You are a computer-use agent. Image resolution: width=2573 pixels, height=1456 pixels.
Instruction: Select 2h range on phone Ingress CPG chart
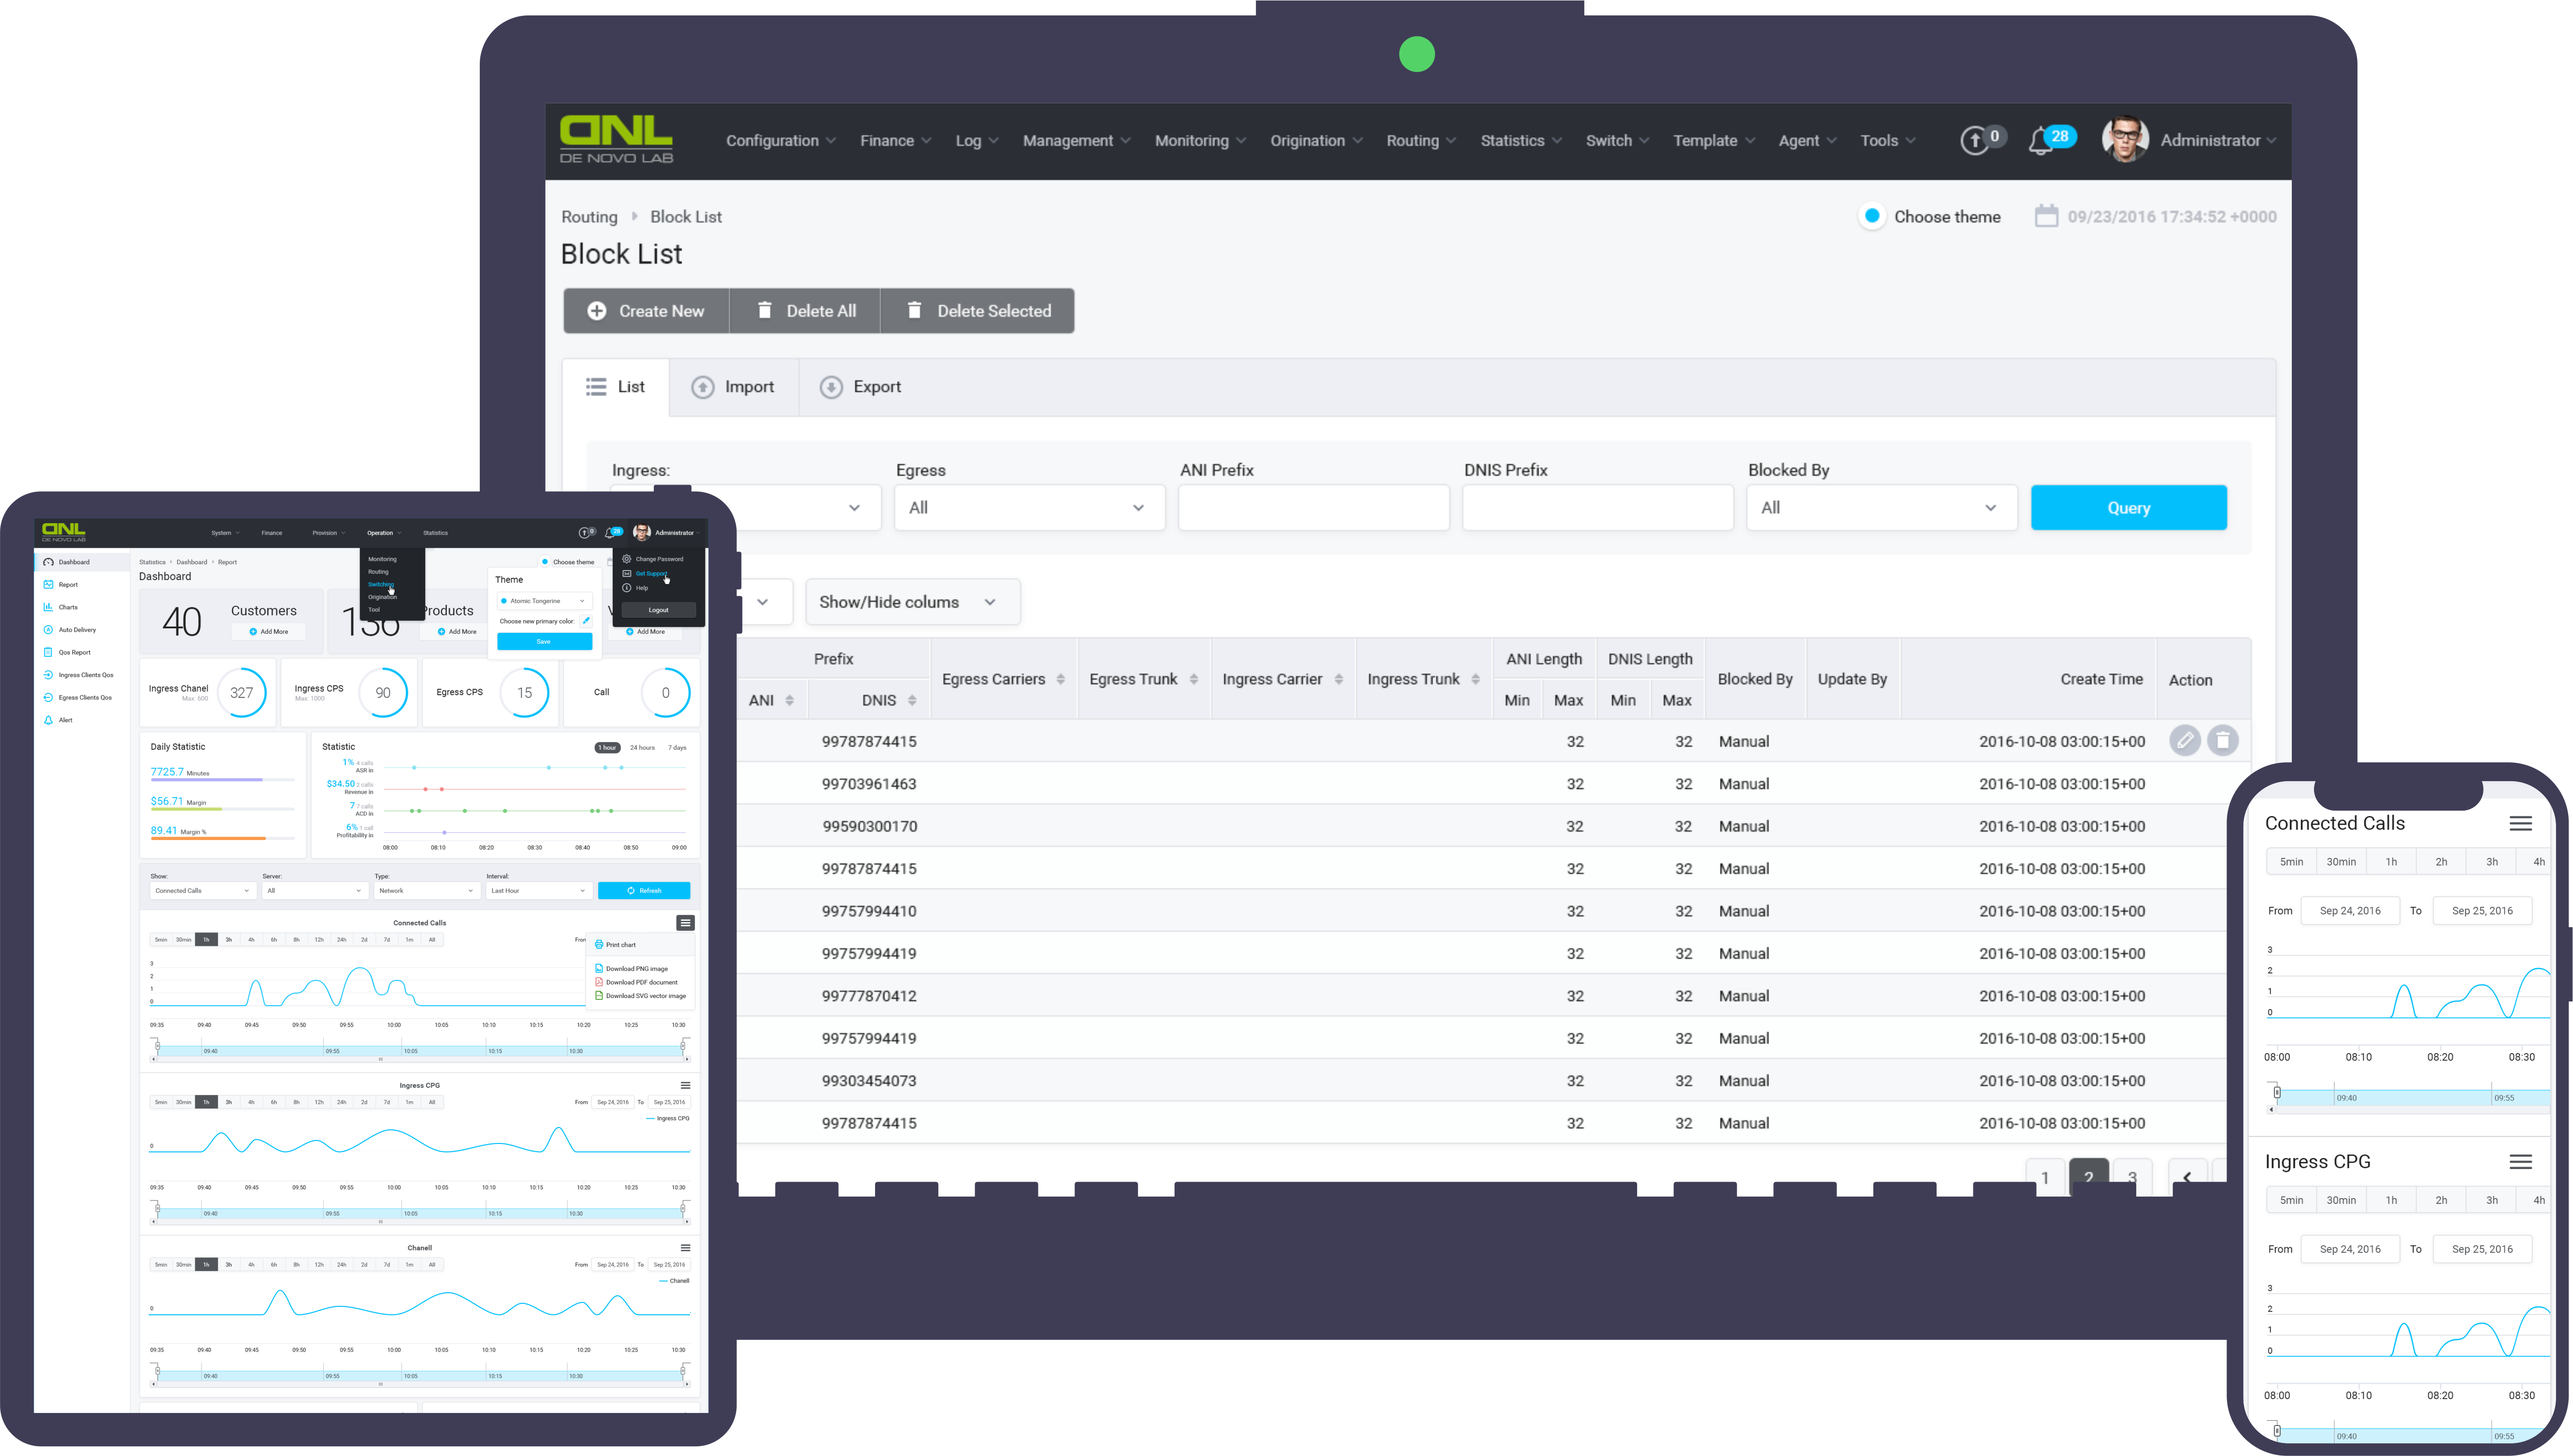click(2441, 1200)
